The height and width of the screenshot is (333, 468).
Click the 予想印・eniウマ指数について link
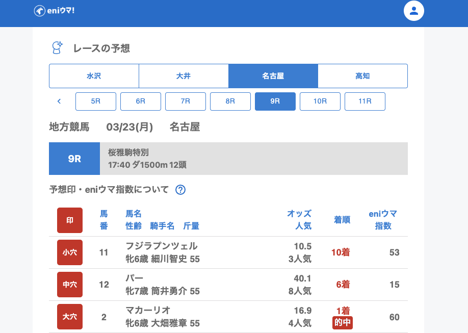pos(109,190)
